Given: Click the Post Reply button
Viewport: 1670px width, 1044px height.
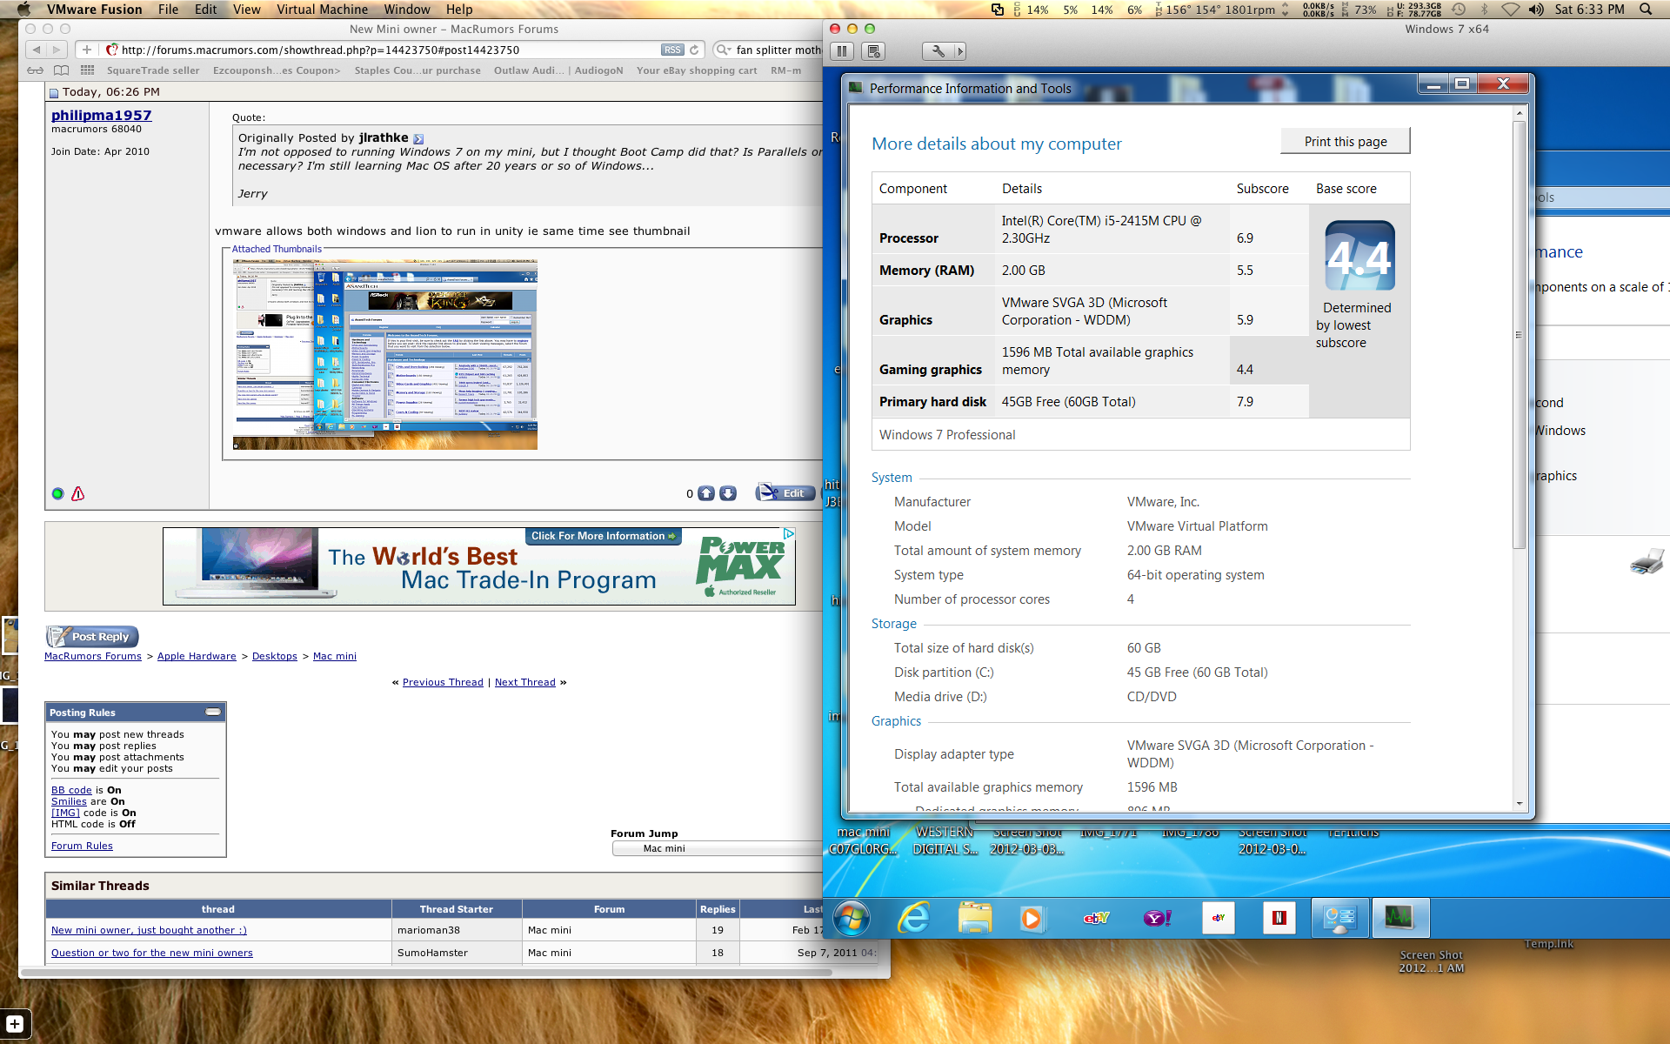Looking at the screenshot, I should (x=92, y=637).
